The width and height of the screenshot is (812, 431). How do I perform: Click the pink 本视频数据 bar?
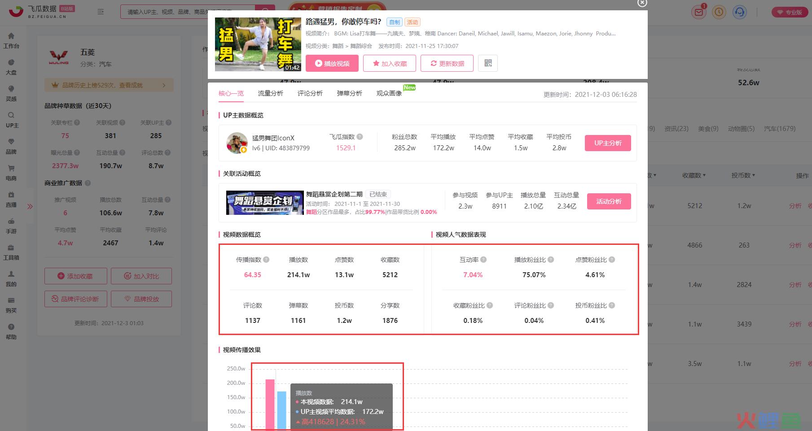(270, 405)
